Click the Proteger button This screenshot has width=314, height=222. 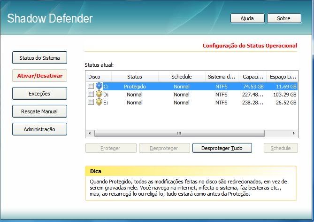[111, 148]
